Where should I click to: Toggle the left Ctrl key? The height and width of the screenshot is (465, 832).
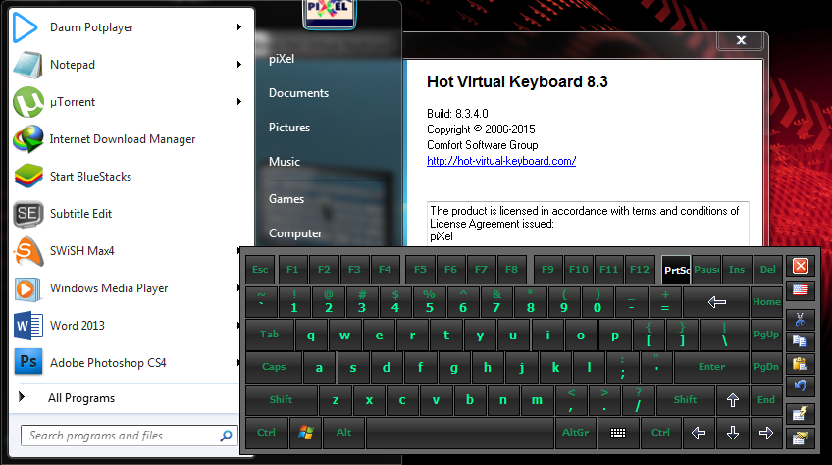(266, 433)
